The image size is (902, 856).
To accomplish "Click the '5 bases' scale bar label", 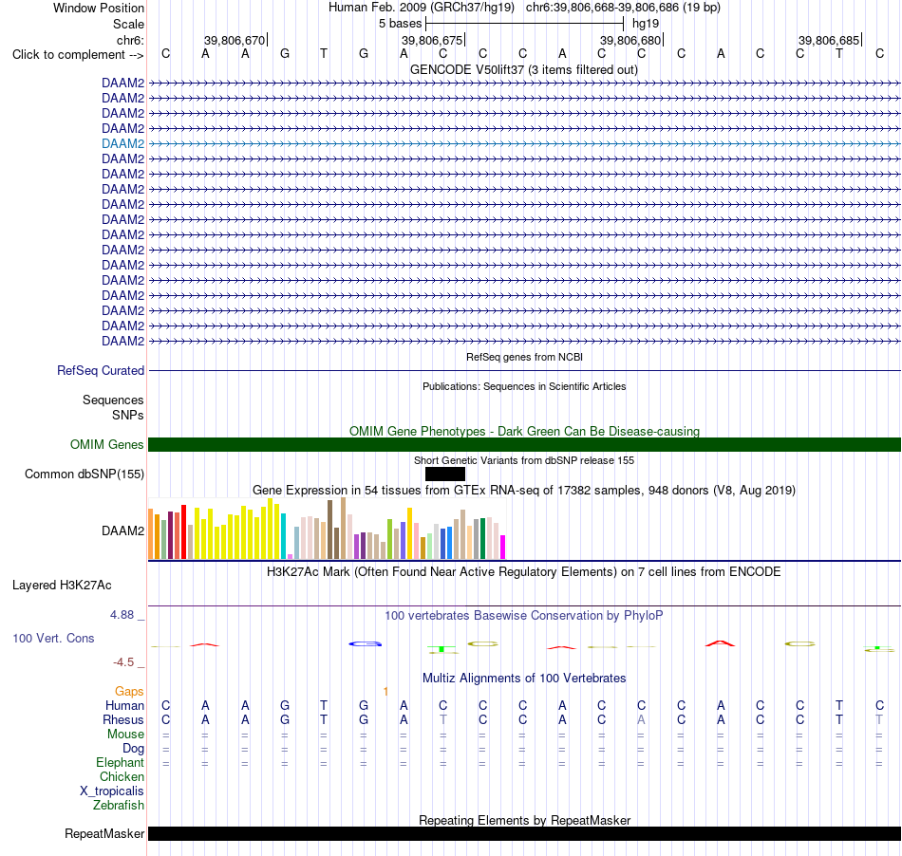I will click(x=400, y=24).
